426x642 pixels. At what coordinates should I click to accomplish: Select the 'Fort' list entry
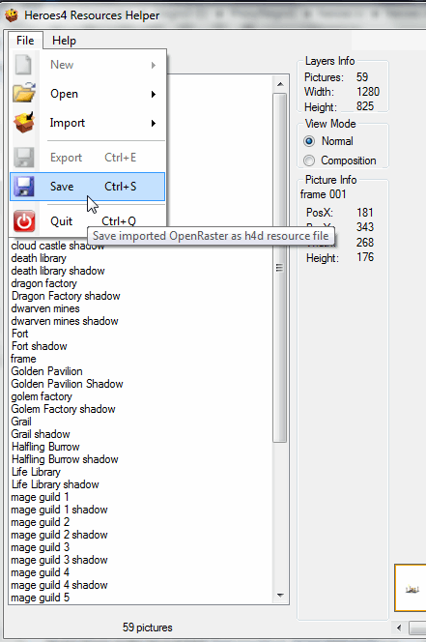19,334
